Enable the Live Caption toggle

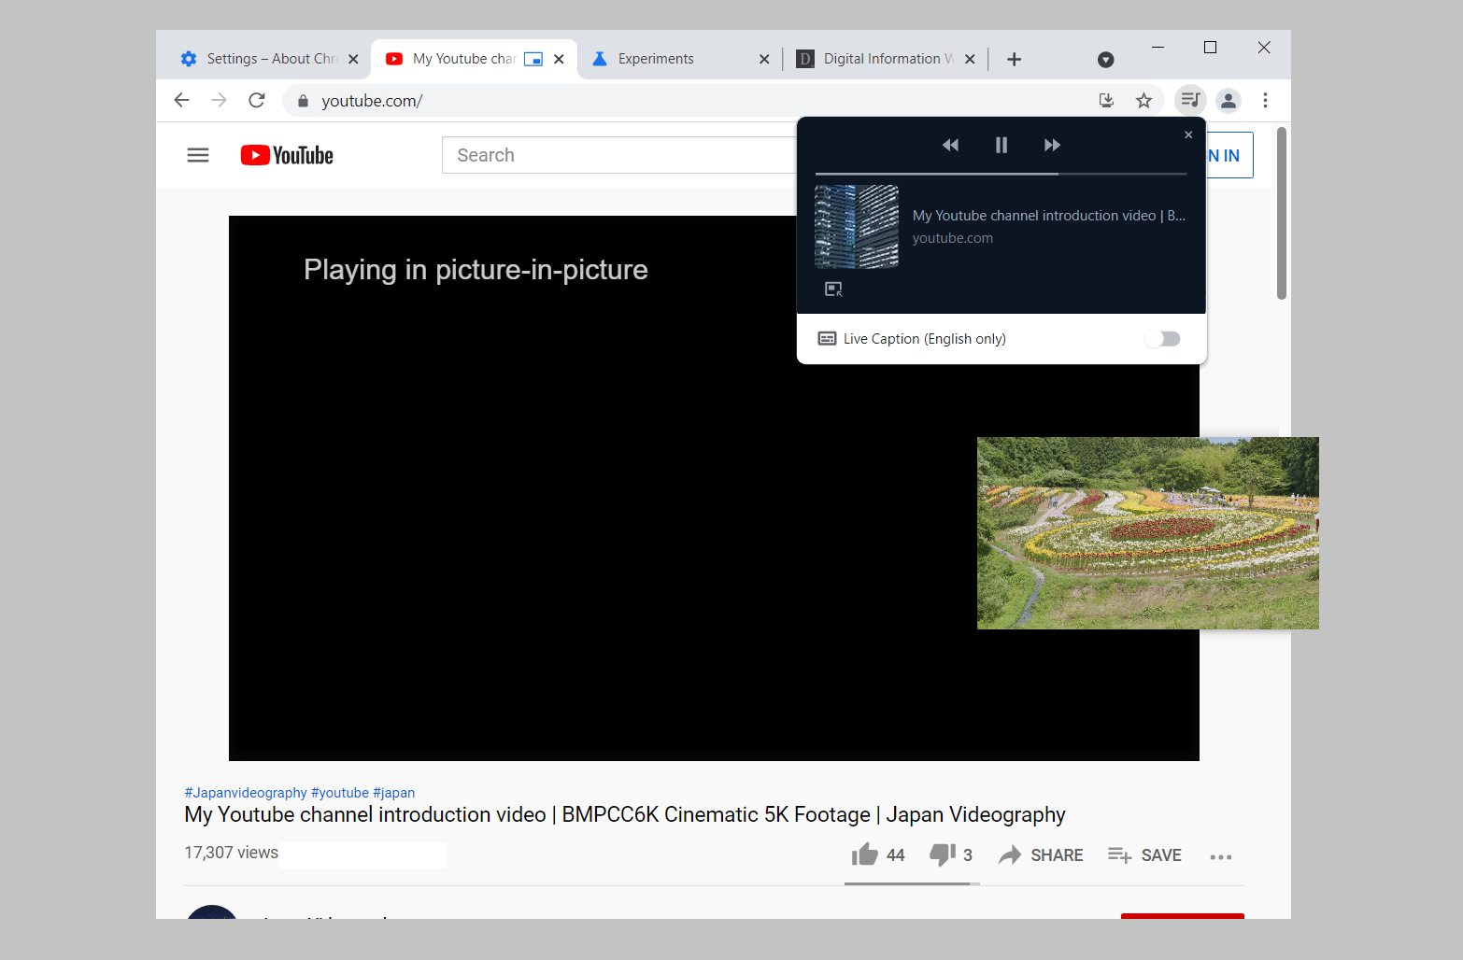[1163, 339]
